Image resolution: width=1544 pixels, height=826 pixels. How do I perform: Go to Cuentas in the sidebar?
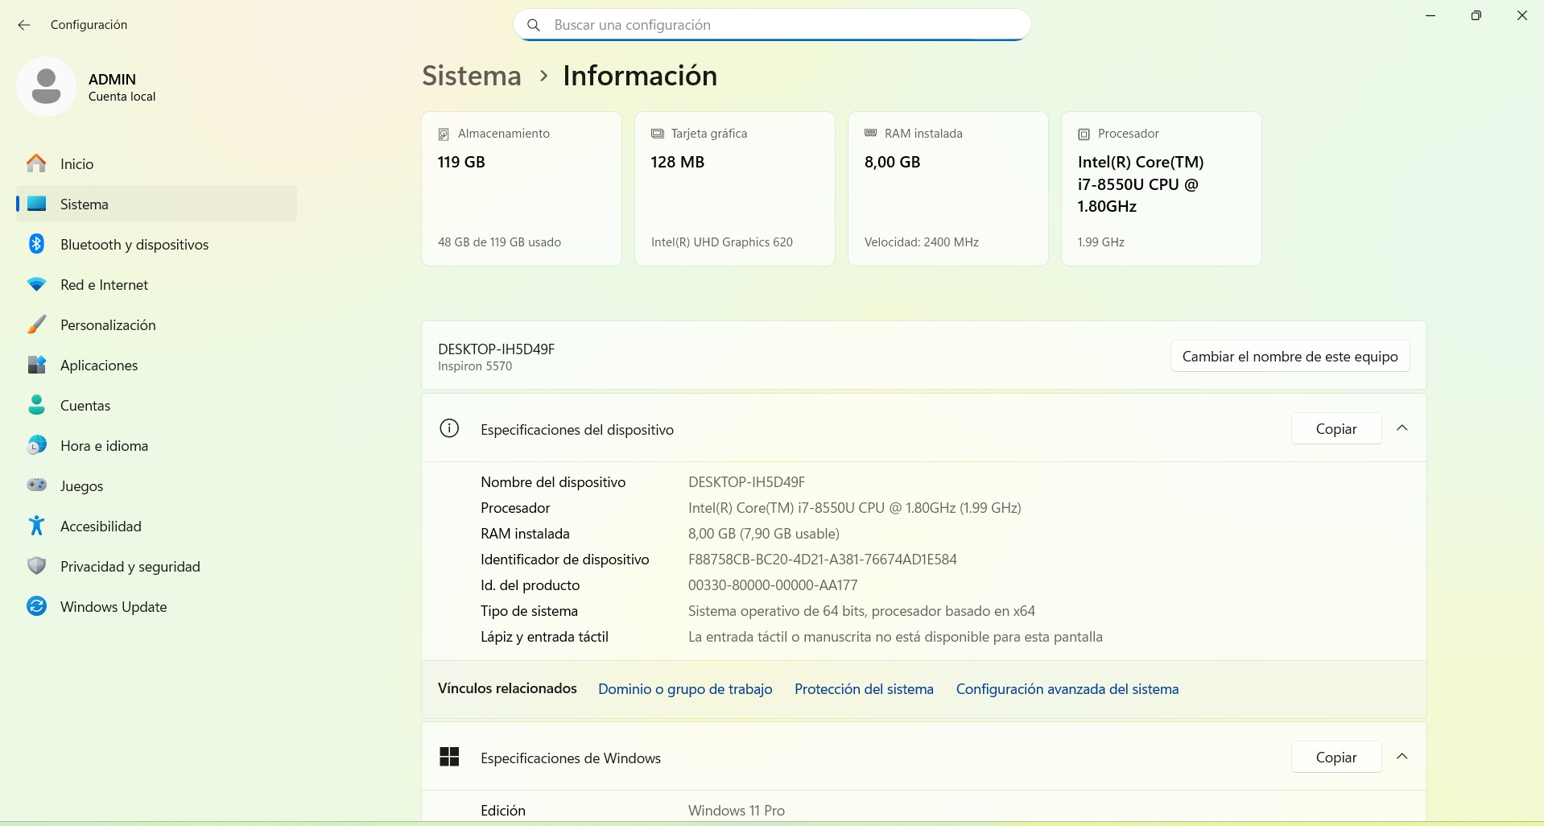click(x=85, y=406)
